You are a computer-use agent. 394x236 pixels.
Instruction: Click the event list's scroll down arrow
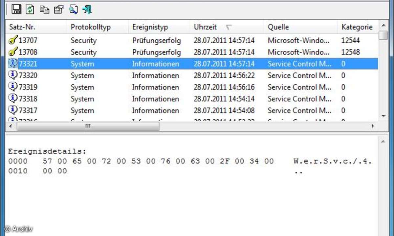pyautogui.click(x=383, y=116)
